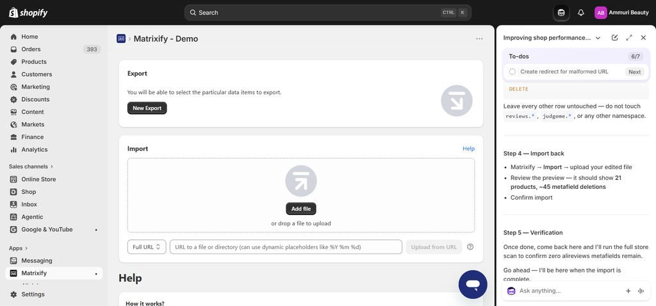Open the three-dots app menu
Image resolution: width=656 pixels, height=306 pixels.
479,39
